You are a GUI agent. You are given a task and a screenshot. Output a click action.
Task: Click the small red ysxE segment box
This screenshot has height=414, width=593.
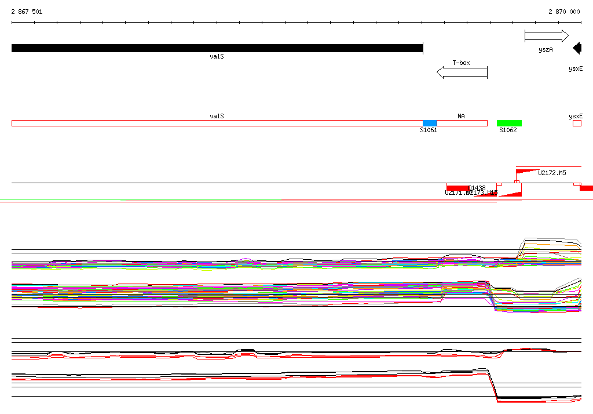[577, 123]
